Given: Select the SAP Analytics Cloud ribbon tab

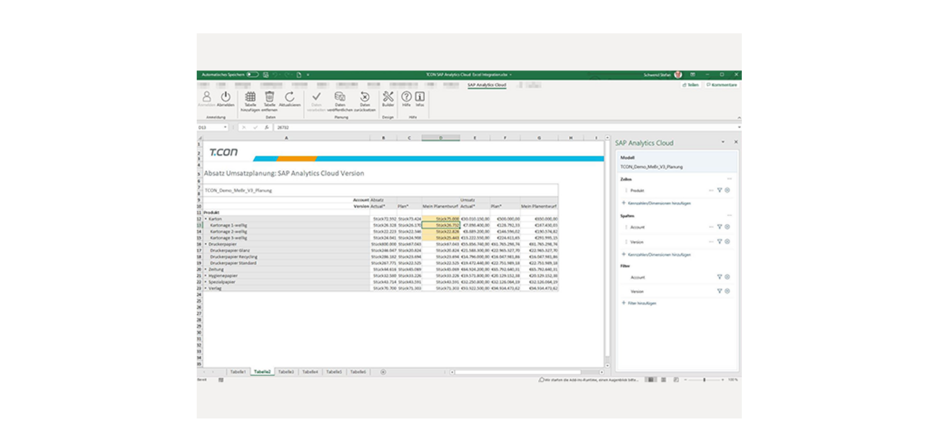Looking at the screenshot, I should point(487,85).
